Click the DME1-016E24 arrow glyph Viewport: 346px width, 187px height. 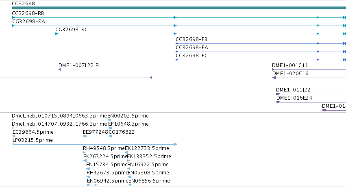tap(278, 102)
